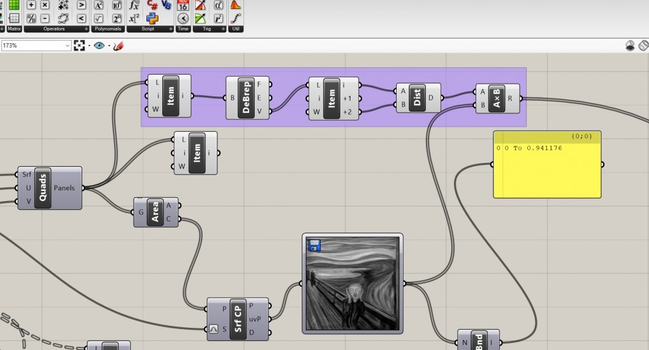Select the clock time icon
This screenshot has height=350, width=649.
[x=183, y=18]
